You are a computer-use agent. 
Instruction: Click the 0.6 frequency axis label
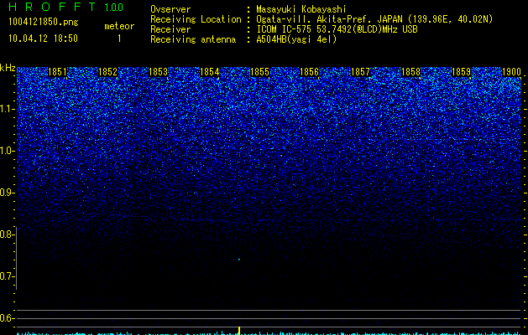tap(7, 318)
